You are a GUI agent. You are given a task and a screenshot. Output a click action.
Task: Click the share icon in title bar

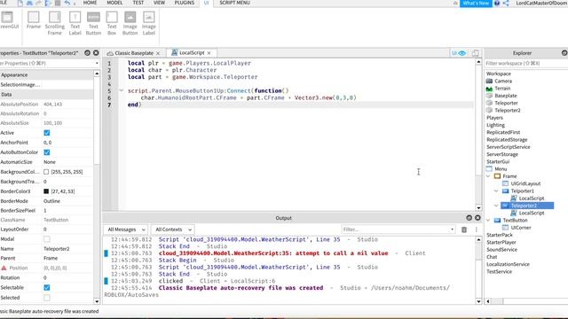click(506, 3)
